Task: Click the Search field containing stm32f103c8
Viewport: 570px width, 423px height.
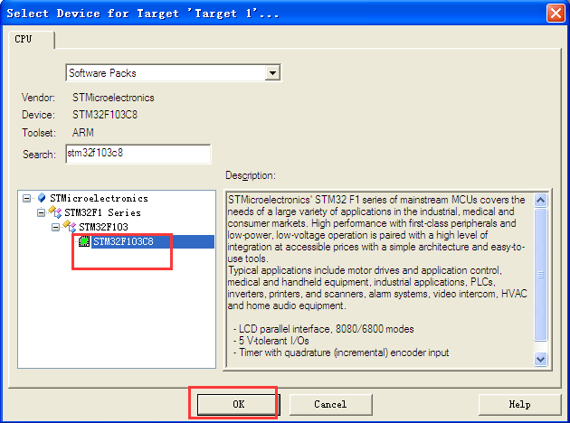Action: [138, 154]
